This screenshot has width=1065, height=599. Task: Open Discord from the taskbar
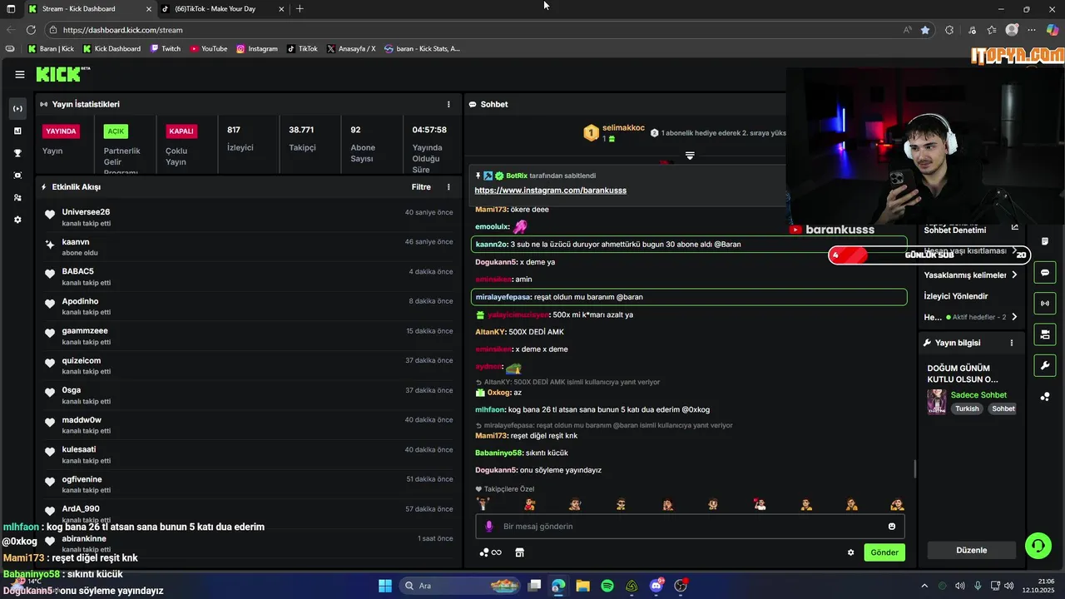[x=656, y=586]
